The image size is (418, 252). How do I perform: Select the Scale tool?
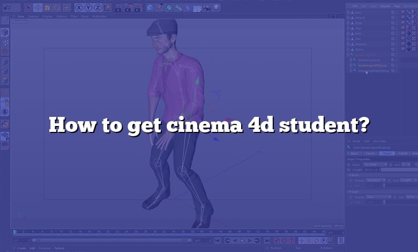[x=48, y=8]
